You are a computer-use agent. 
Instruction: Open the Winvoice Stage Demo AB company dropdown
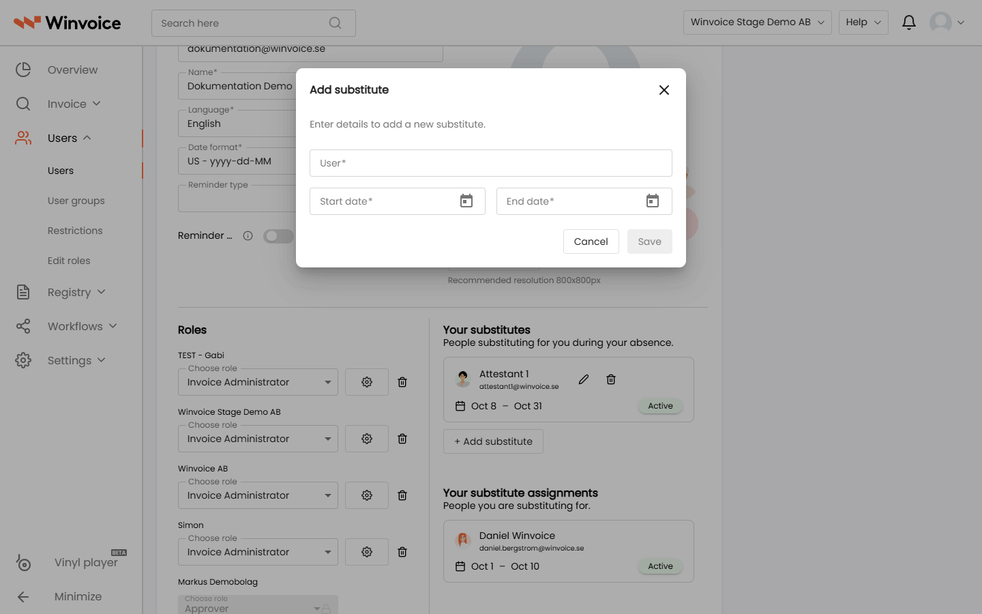[758, 23]
